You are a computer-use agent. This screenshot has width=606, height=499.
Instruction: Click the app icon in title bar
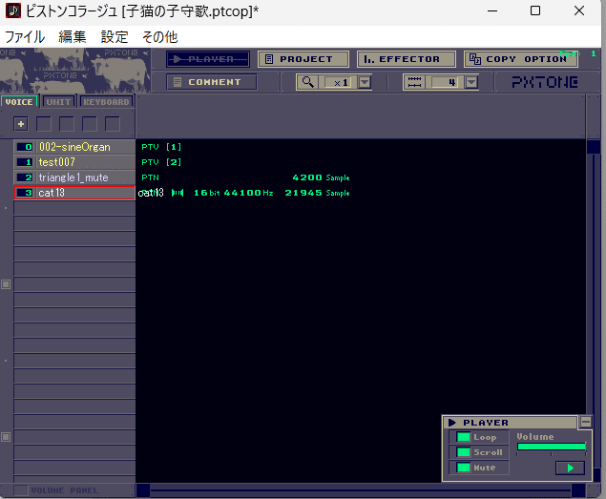point(13,10)
